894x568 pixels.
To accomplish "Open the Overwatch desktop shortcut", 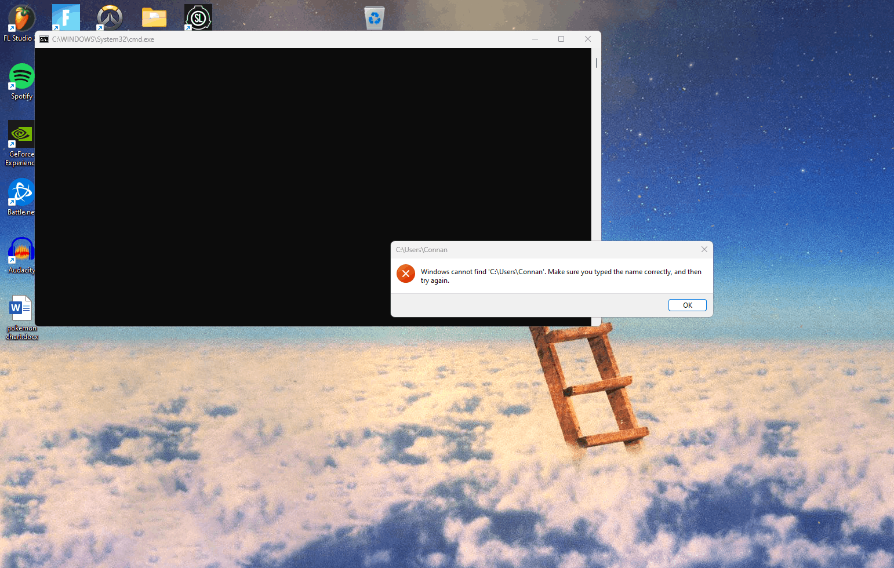I will (x=110, y=17).
